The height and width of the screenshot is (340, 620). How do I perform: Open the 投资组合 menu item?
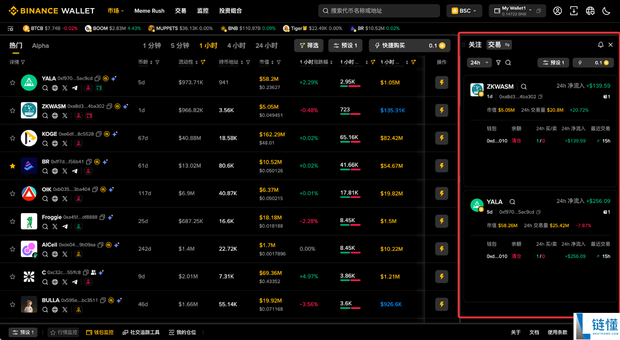point(231,11)
